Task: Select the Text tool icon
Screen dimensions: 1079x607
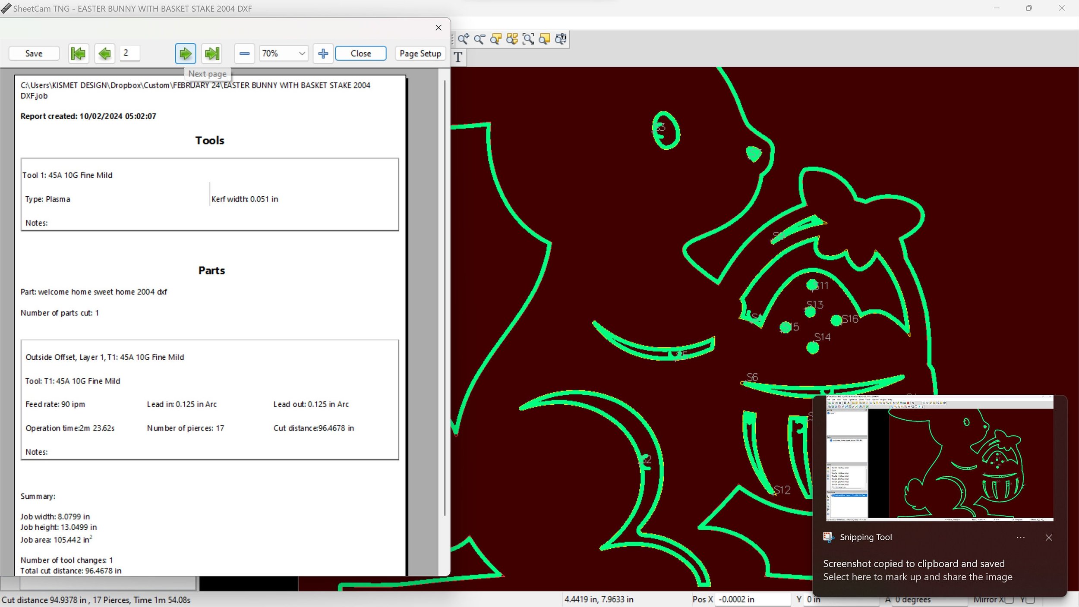Action: point(458,57)
